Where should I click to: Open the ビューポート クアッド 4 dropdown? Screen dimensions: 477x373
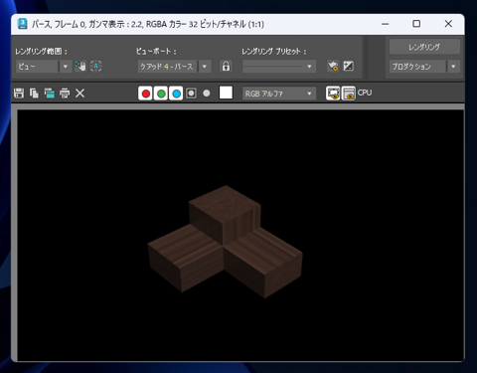point(174,67)
